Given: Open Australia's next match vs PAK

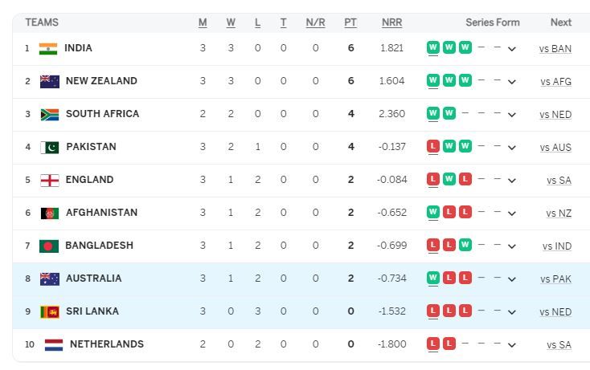Looking at the screenshot, I should pyautogui.click(x=555, y=279).
